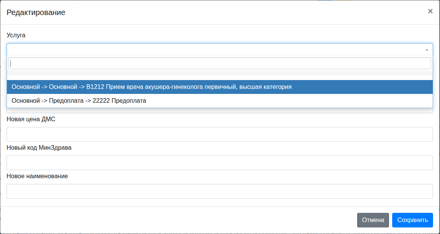The height and width of the screenshot is (234, 440).
Task: Close the Редактирование dialog with X
Action: 430,11
